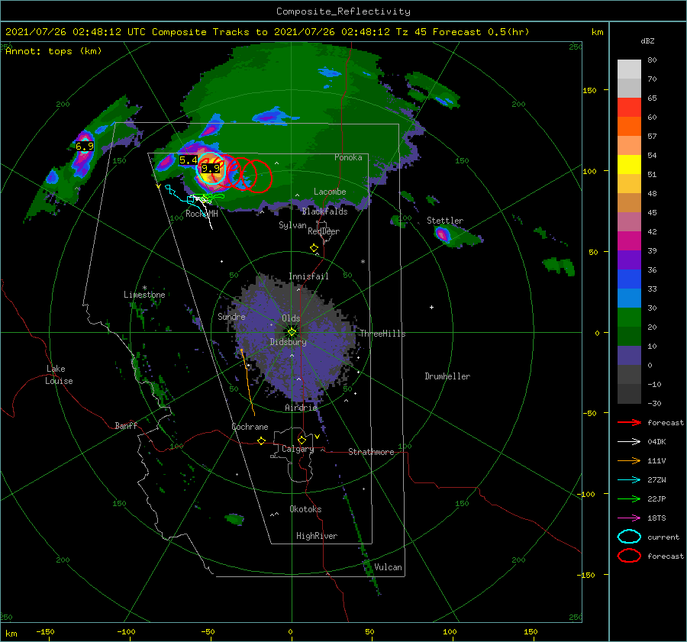
Task: Click the radar center marker at Olds
Action: (292, 332)
